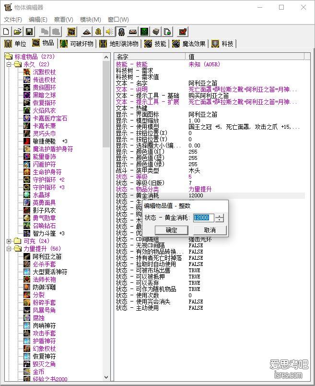This screenshot has width=315, height=386.
Task: Click the New file toolbar icon
Action: coord(6,32)
